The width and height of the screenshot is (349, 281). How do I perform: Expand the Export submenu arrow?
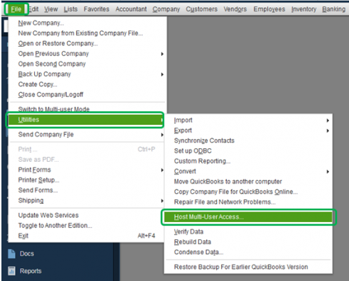tap(328, 131)
